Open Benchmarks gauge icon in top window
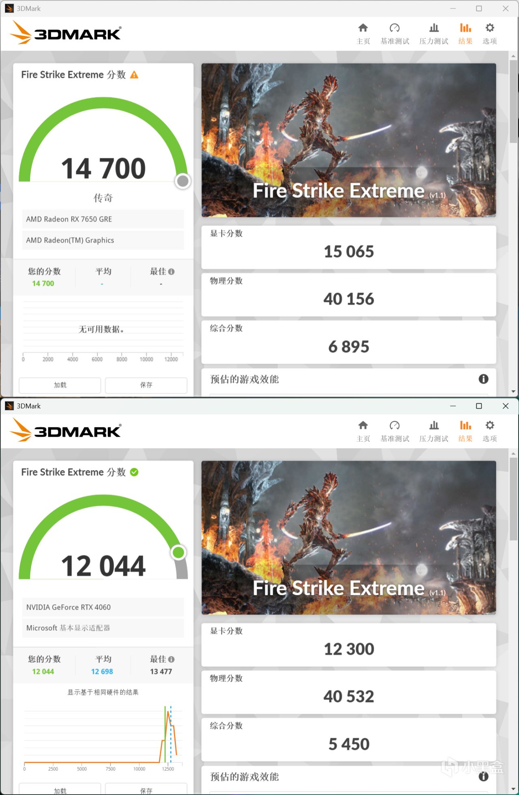Image resolution: width=519 pixels, height=795 pixels. point(395,28)
